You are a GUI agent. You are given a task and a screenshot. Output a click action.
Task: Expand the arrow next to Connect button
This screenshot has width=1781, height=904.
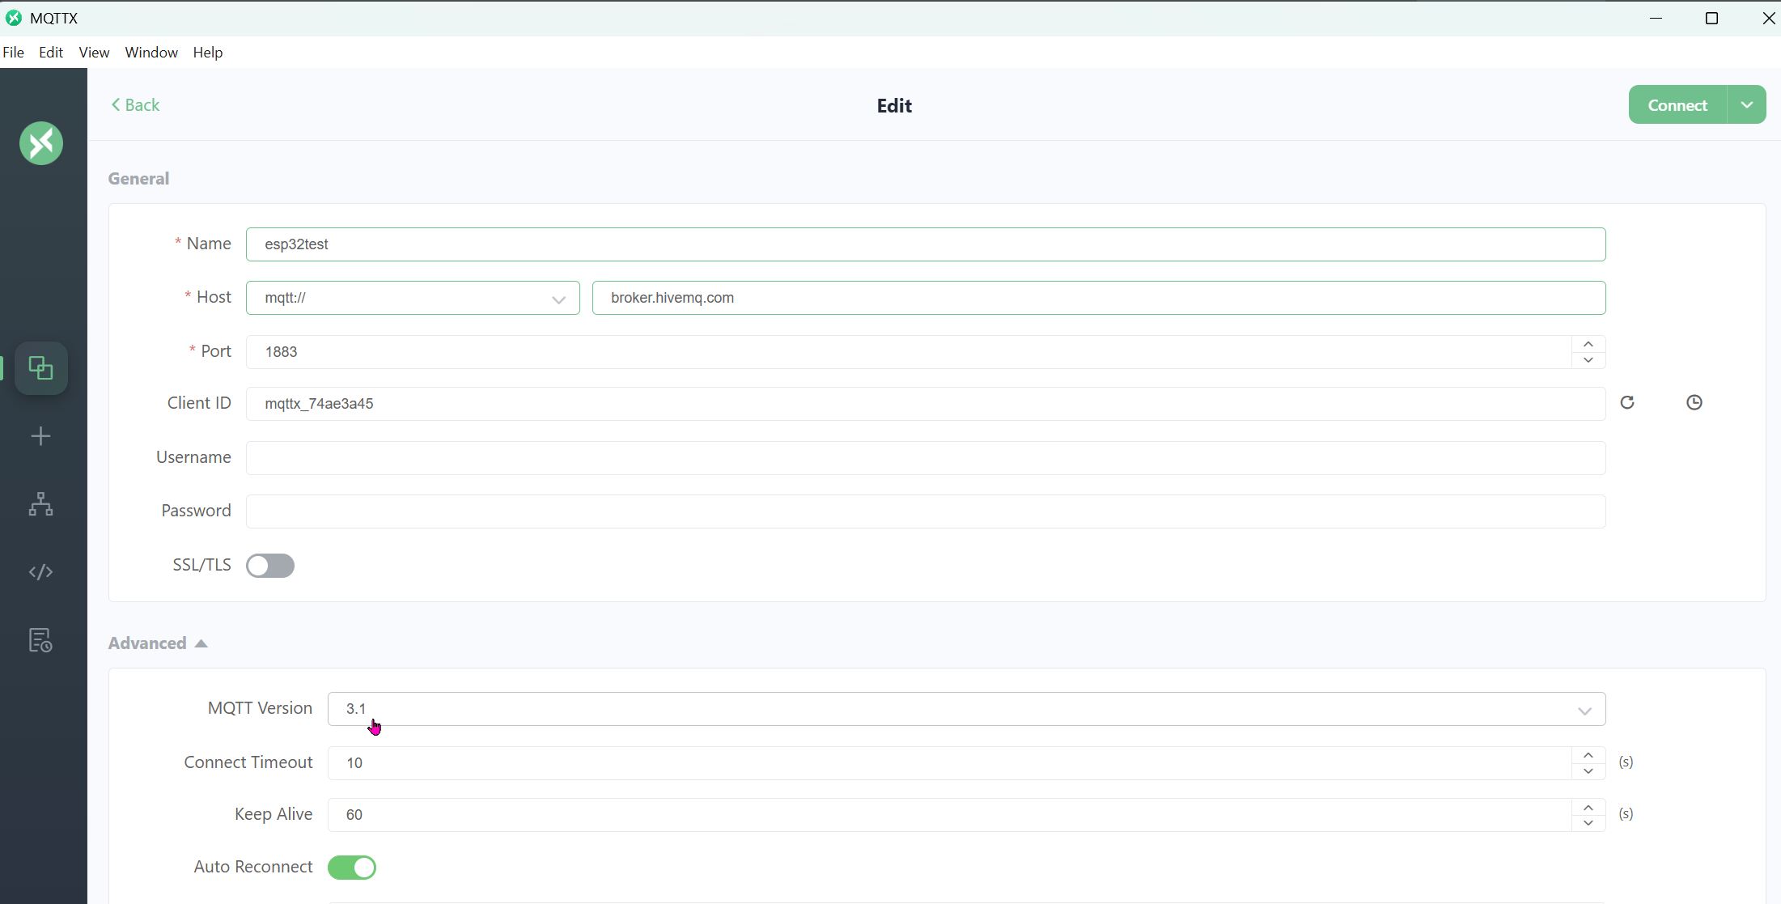tap(1746, 105)
